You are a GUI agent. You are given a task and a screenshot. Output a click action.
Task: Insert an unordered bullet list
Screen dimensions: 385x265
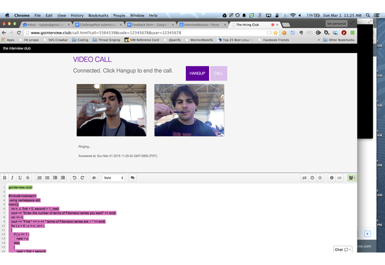click(47, 177)
